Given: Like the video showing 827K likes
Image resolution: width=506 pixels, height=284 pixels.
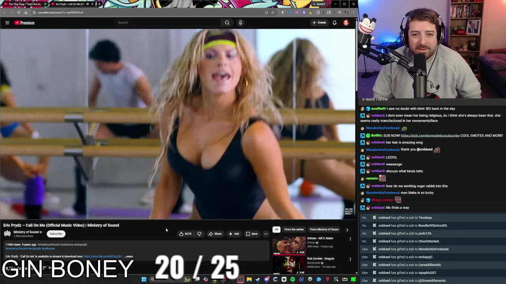Looking at the screenshot, I should [x=185, y=234].
